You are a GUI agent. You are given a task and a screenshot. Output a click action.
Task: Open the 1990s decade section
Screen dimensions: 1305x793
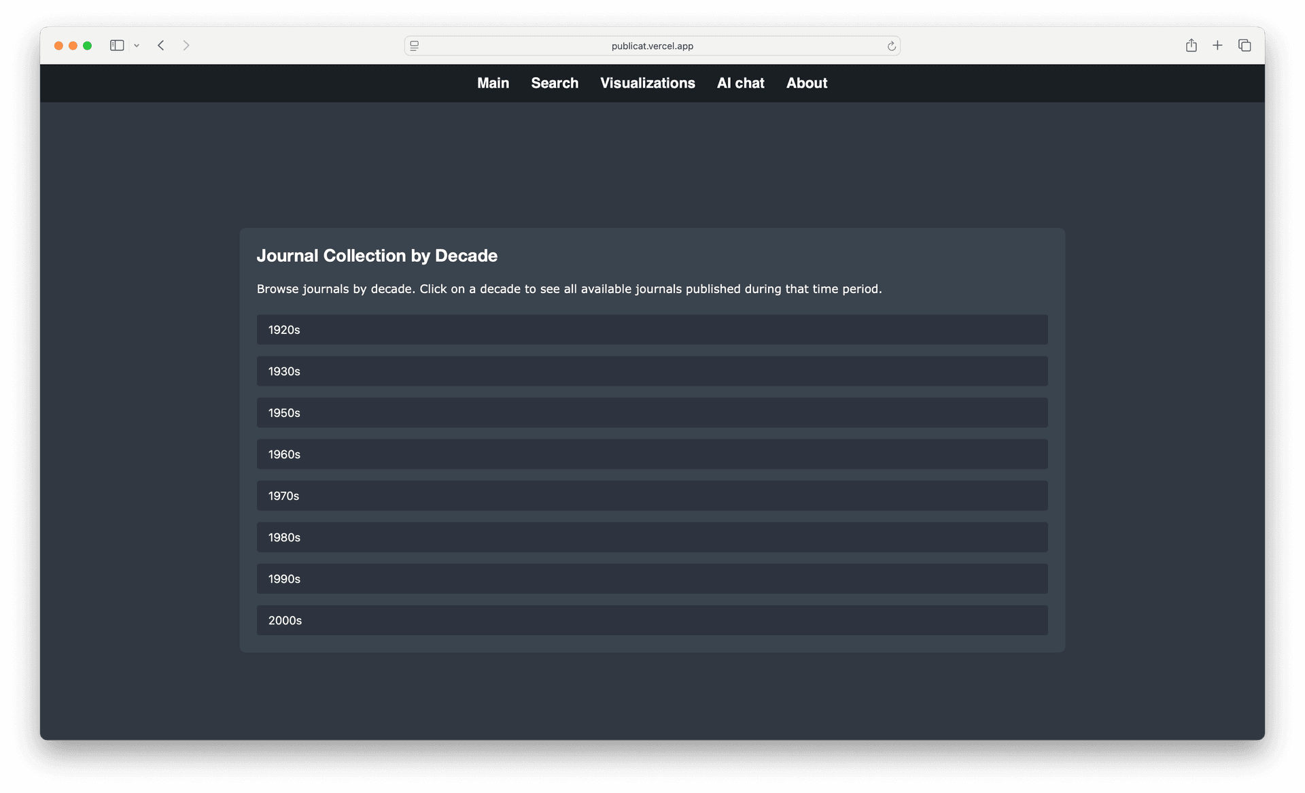(x=652, y=579)
